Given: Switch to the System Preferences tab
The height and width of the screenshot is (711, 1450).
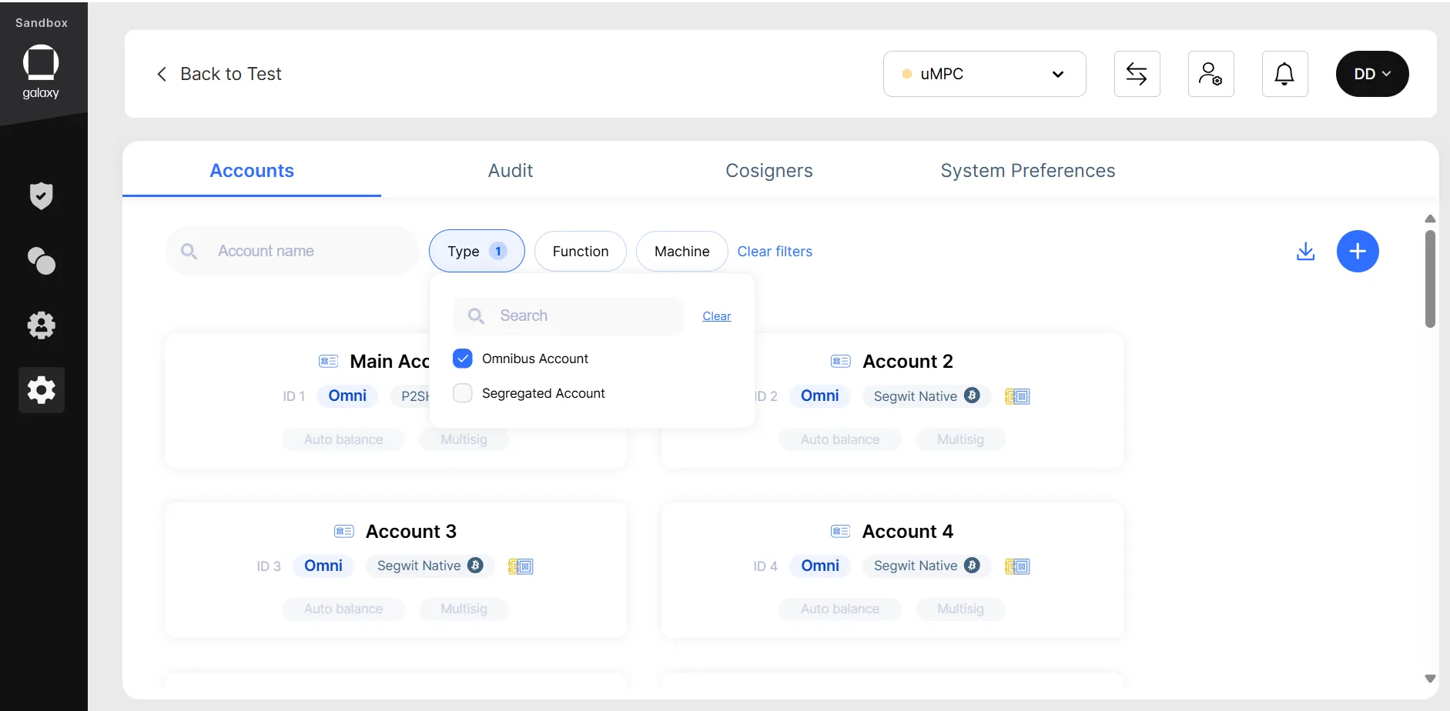Looking at the screenshot, I should pyautogui.click(x=1028, y=171).
